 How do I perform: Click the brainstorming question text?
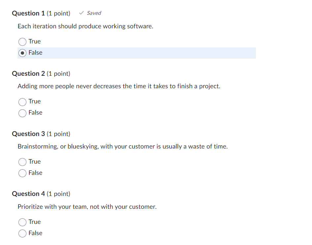pos(122,146)
